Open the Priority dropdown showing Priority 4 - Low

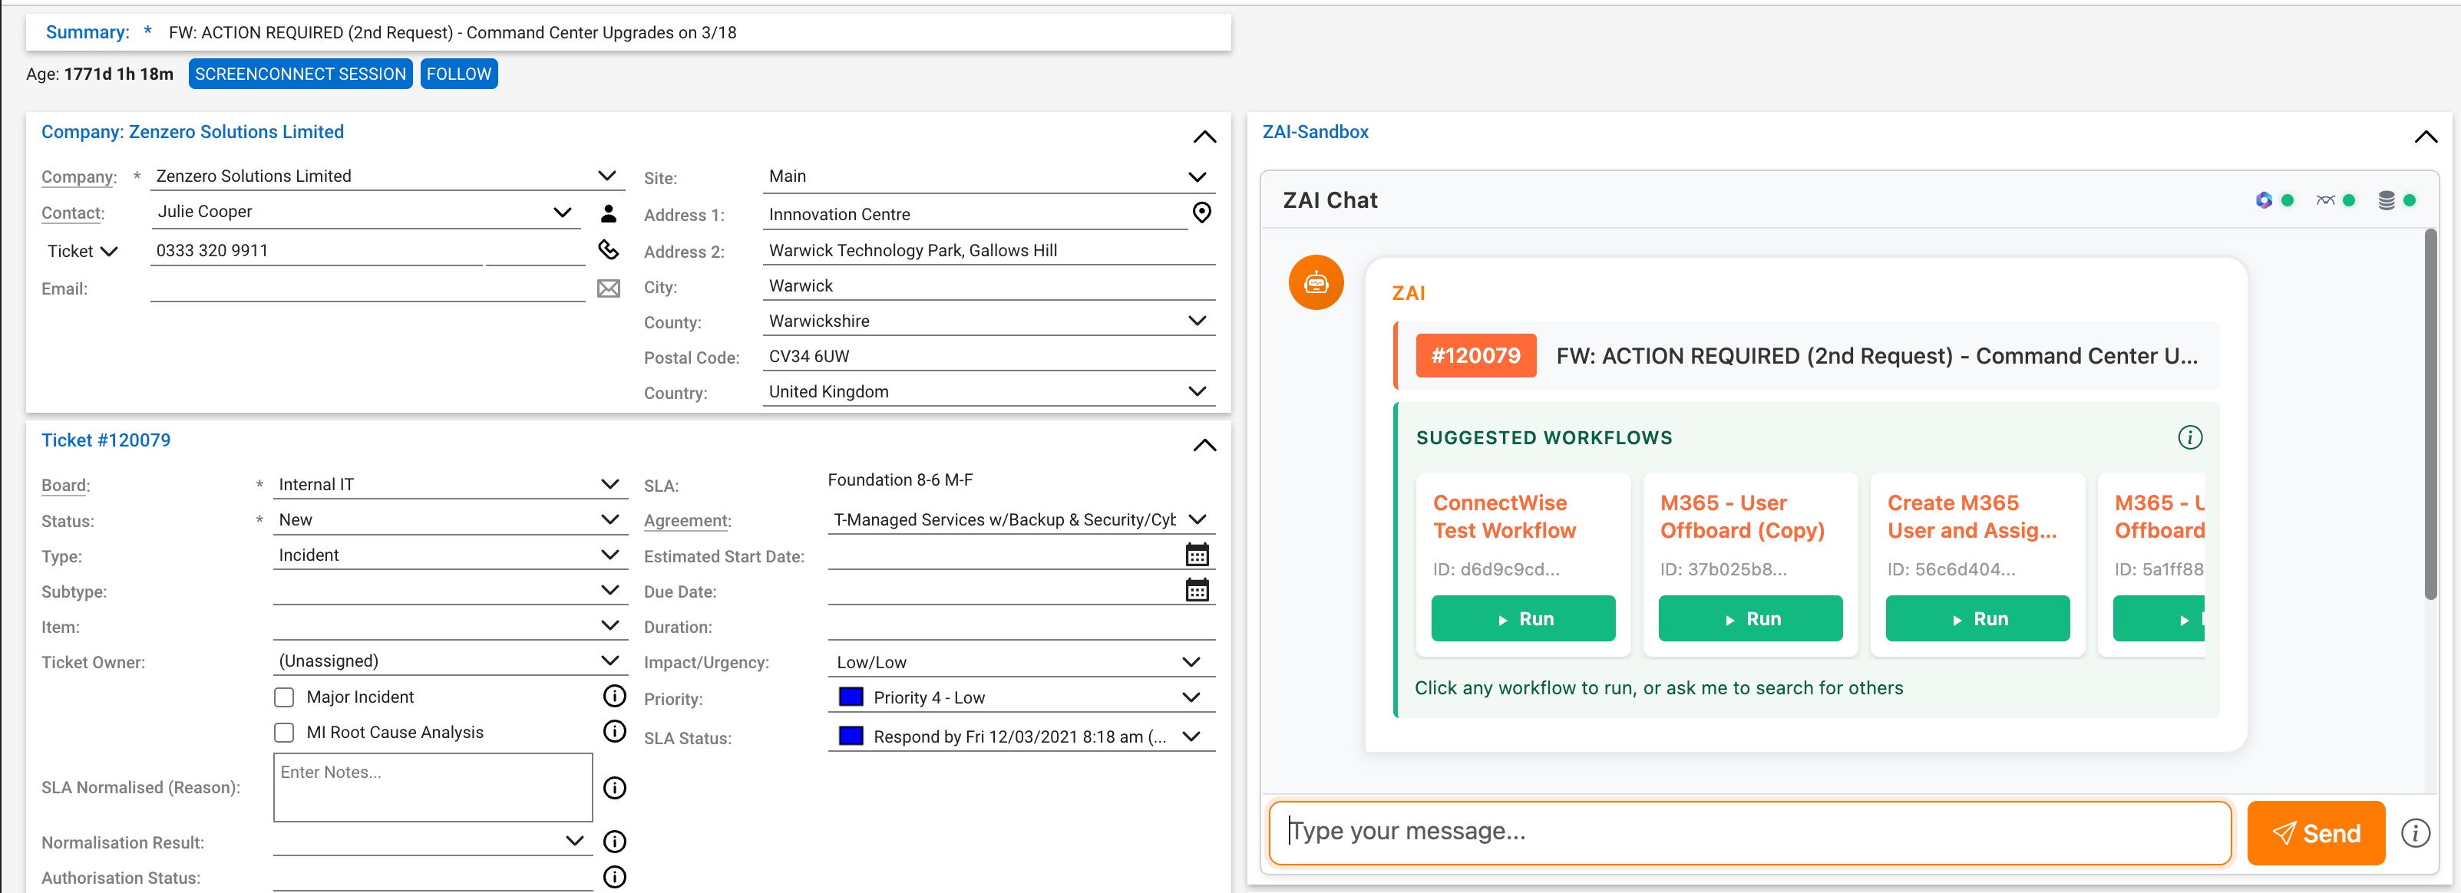point(1191,697)
